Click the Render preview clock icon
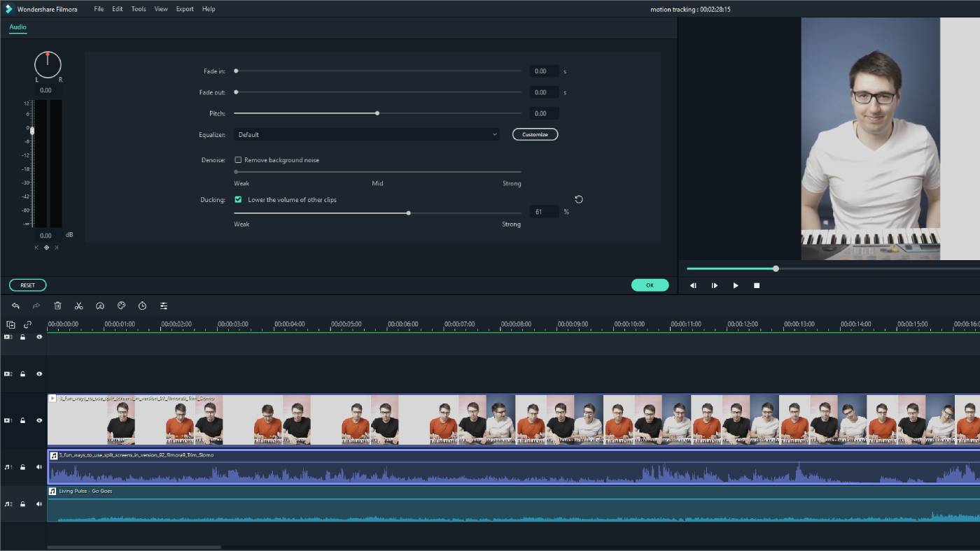Image resolution: width=980 pixels, height=551 pixels. pos(142,306)
